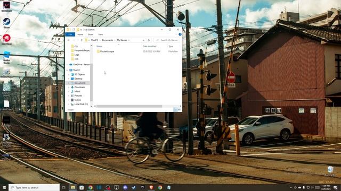Click the volume speaker tray icon
This screenshot has width=341, height=191.
312,187
